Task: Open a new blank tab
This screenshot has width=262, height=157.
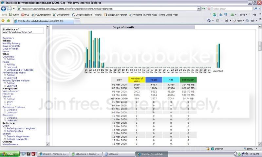Action: pos(77,21)
